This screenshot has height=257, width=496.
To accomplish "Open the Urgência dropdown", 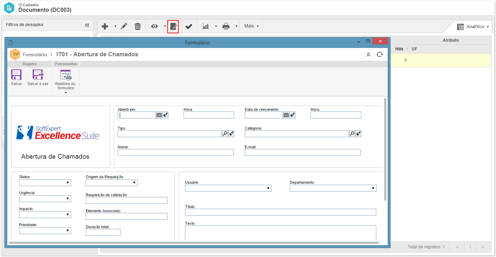I will [45, 199].
